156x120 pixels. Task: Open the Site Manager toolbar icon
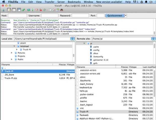[3, 10]
